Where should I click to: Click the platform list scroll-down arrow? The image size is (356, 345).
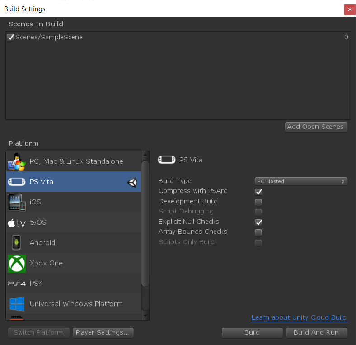tap(145, 316)
